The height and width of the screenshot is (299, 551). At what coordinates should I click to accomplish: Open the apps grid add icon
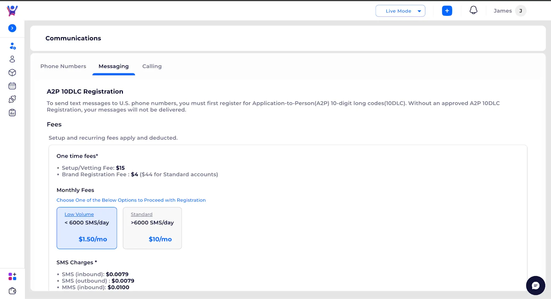click(x=12, y=276)
